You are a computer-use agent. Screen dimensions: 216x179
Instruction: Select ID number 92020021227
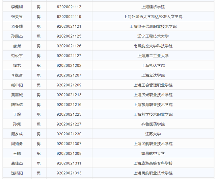[69, 124]
